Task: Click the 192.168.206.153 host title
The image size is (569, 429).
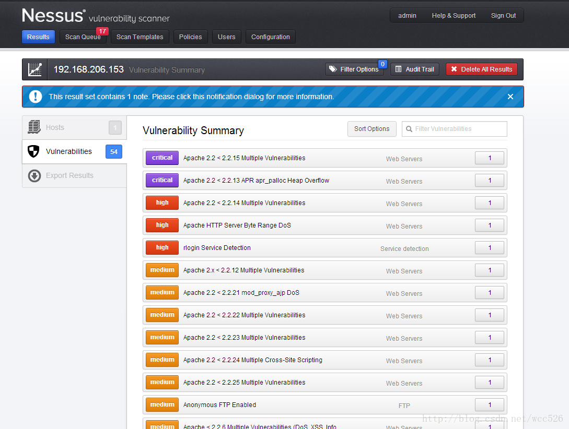Action: coord(88,69)
